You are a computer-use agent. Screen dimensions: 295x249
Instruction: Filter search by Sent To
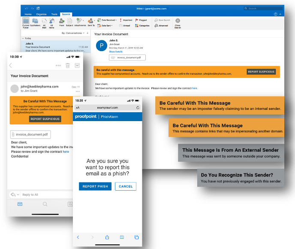point(91,22)
